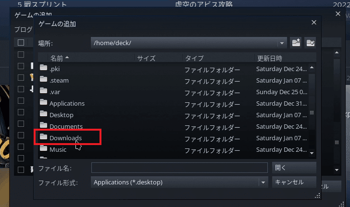350x207 pixels.
Task: Sort by サイズ column header
Action: pyautogui.click(x=158, y=58)
